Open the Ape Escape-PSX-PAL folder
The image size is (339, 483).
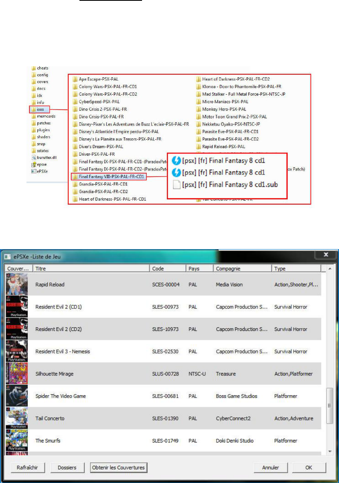coord(98,79)
